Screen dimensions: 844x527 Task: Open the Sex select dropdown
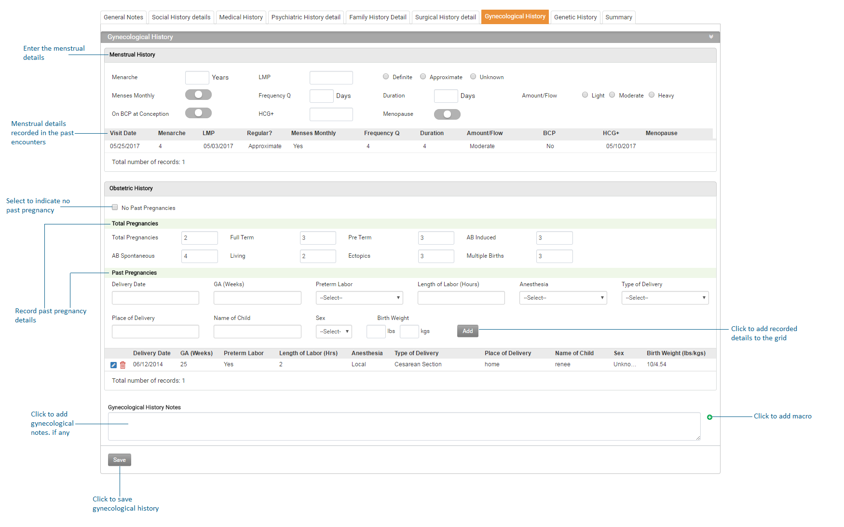(334, 332)
